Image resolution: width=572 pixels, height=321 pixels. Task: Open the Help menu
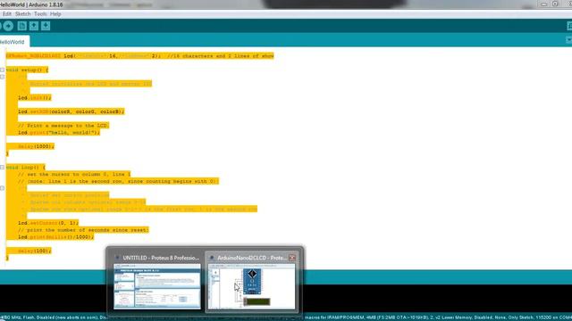(x=55, y=14)
